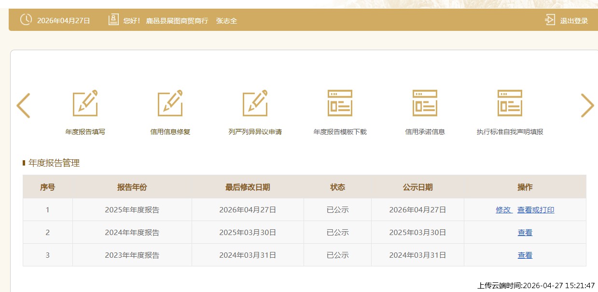Screen dimensions: 598x292
Task: View the 2024年年度报告 via 查看
Action: tap(525, 233)
